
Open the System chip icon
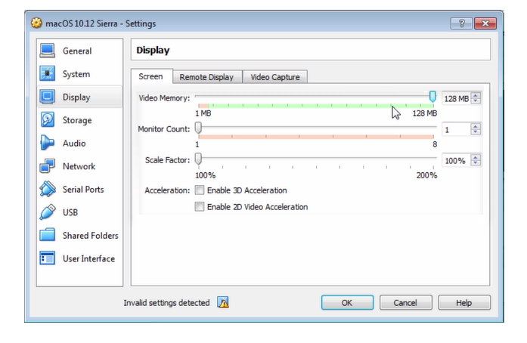(x=47, y=74)
